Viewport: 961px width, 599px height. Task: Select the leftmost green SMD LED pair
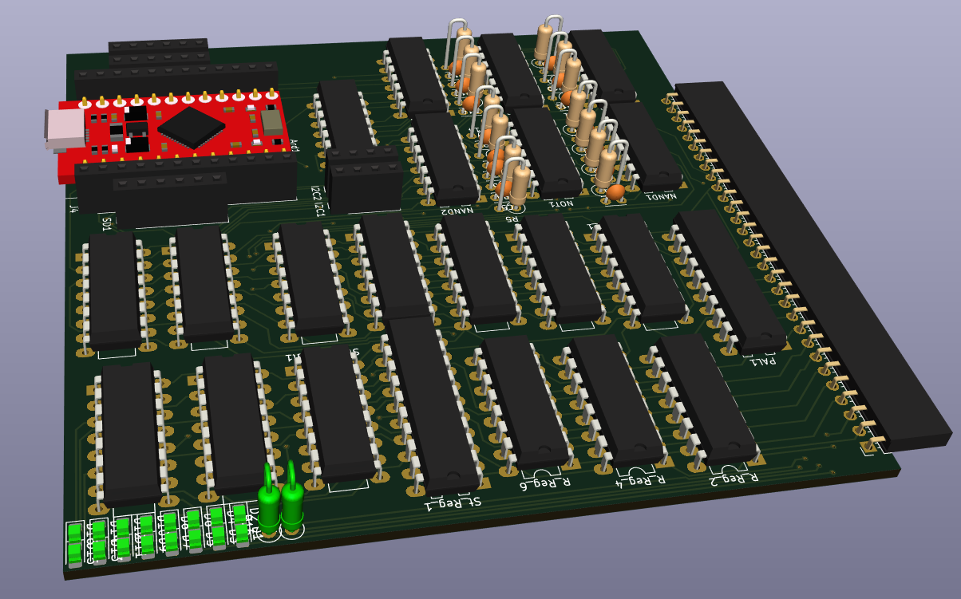coord(75,542)
